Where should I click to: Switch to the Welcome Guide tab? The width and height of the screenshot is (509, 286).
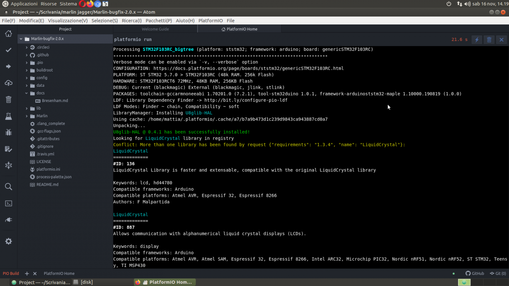pyautogui.click(x=155, y=29)
